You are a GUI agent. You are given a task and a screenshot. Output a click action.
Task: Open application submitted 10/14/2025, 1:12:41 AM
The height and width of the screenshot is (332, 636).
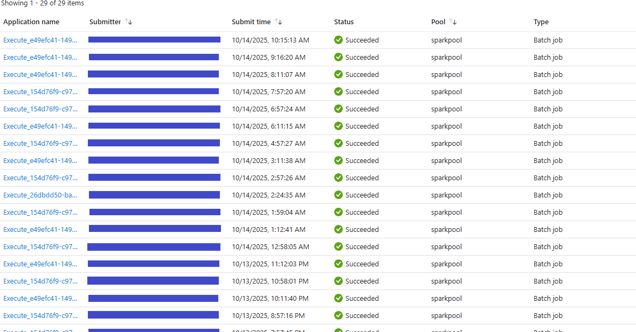point(40,230)
